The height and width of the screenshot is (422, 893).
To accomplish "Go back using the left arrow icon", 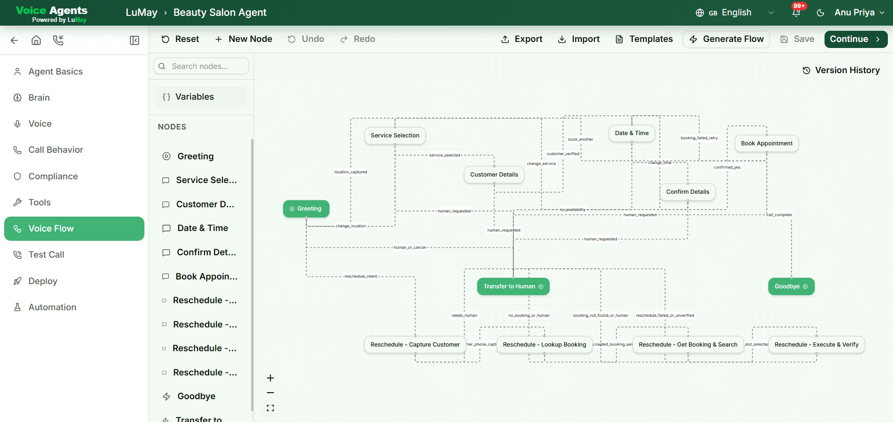I will [14, 41].
